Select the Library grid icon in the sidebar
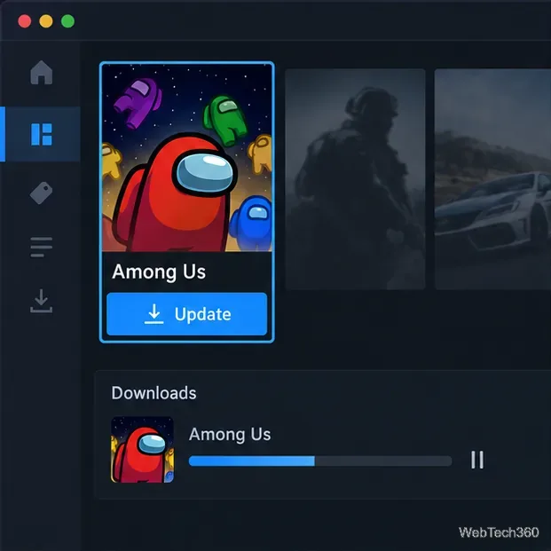Viewport: 551px width, 551px height. tap(42, 134)
